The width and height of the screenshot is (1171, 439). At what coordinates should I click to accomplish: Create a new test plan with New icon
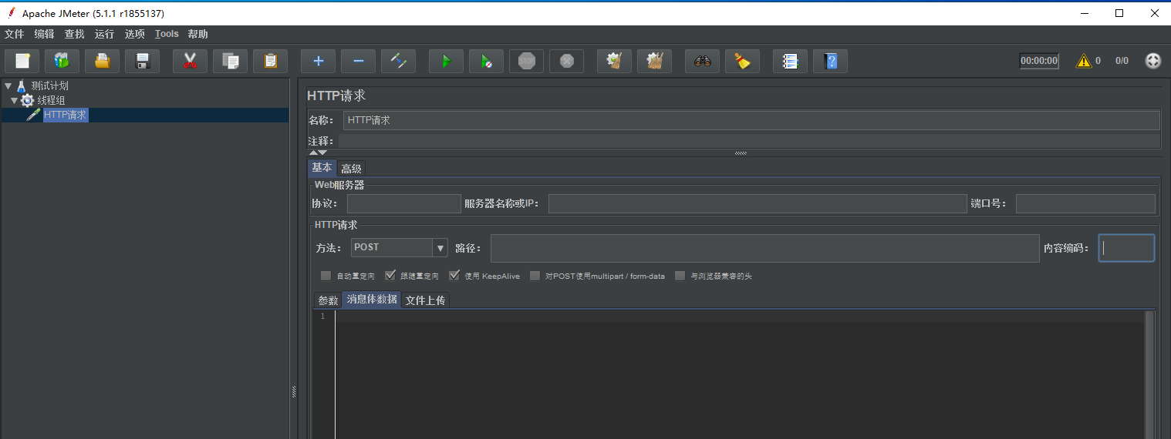[22, 61]
